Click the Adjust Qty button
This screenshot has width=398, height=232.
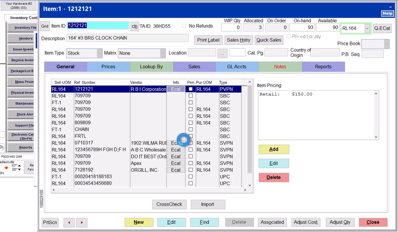340,222
